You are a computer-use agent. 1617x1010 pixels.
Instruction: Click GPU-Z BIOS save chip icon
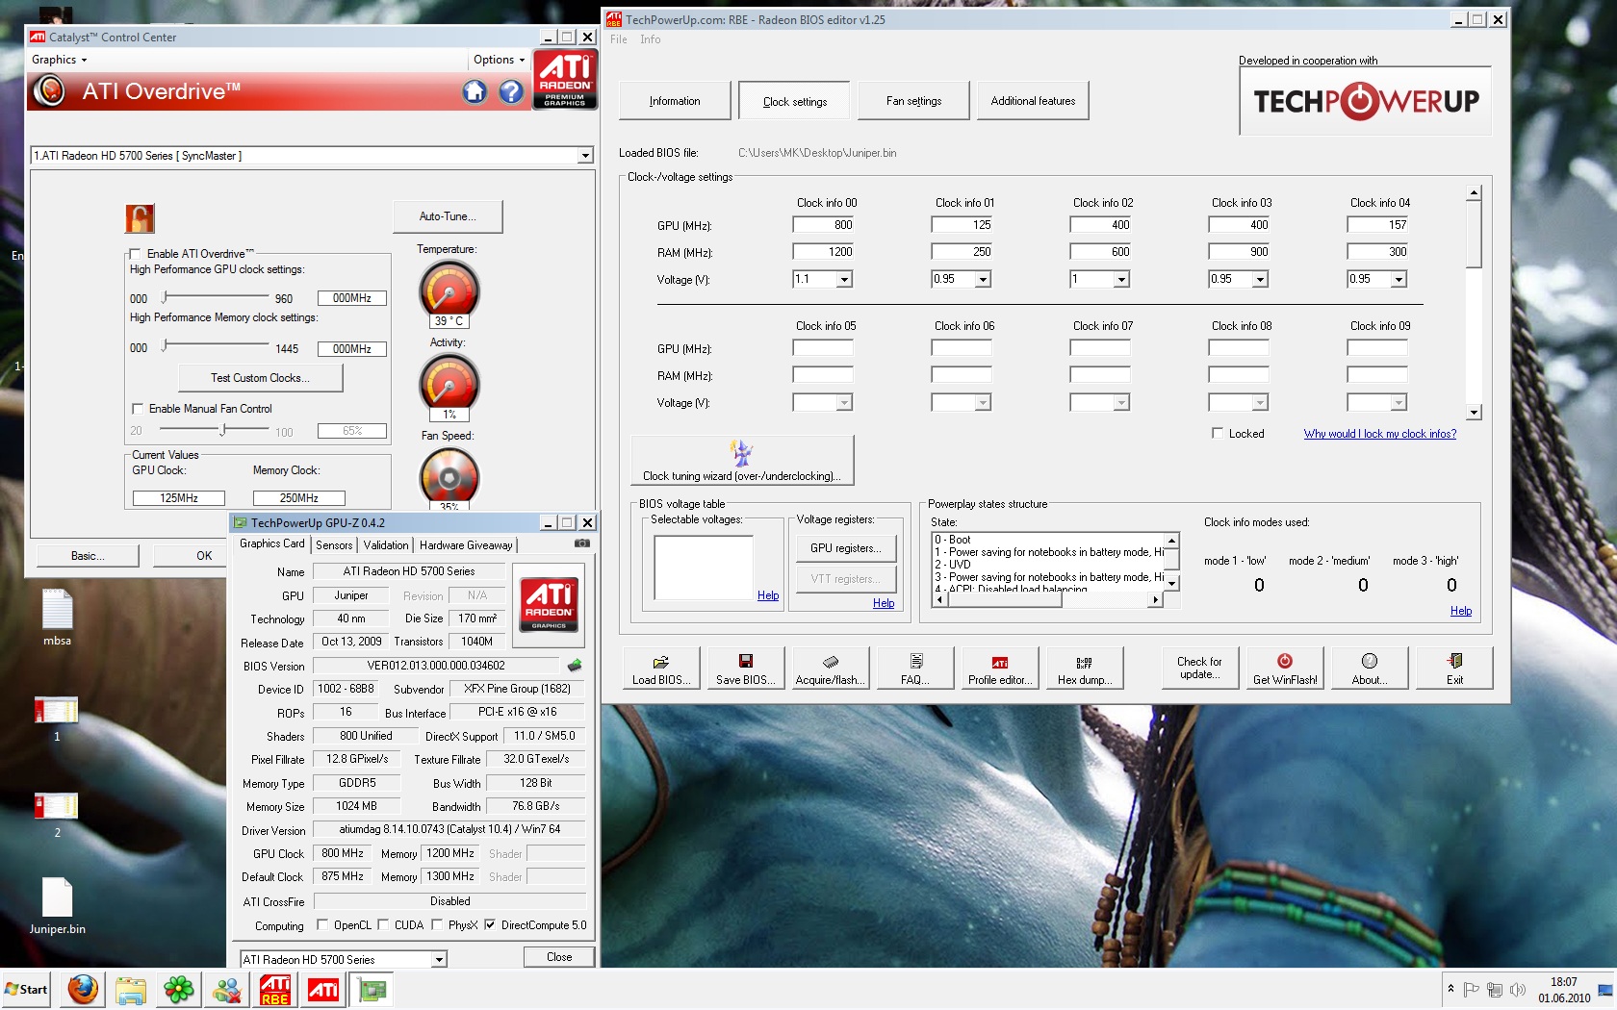pos(575,666)
